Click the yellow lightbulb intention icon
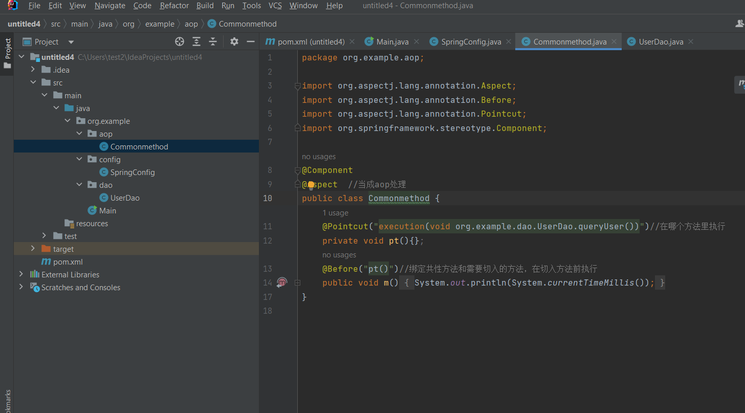Screen dimensions: 745x413 point(311,185)
